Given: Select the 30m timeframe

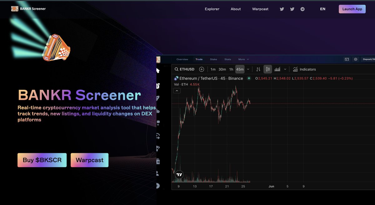Looking at the screenshot, I should pyautogui.click(x=222, y=69).
